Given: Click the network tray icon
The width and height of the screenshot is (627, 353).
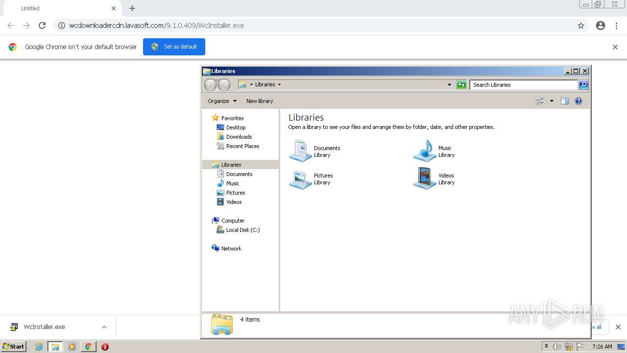Looking at the screenshot, I should pyautogui.click(x=569, y=347).
